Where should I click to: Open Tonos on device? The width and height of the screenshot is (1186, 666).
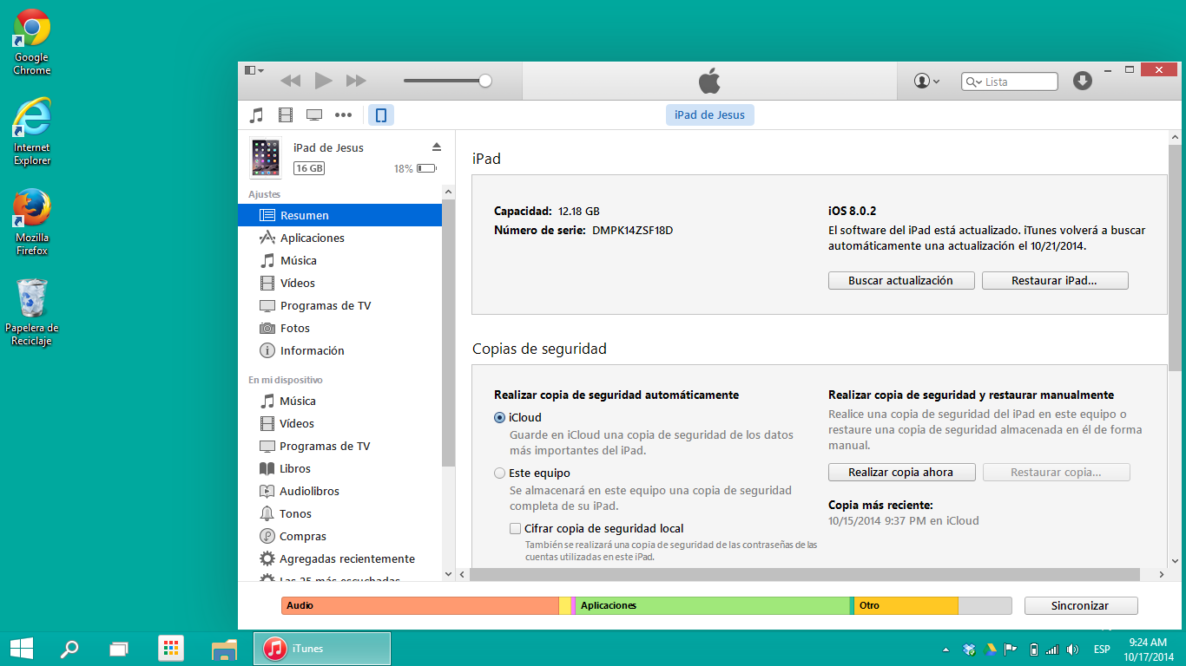339,513
